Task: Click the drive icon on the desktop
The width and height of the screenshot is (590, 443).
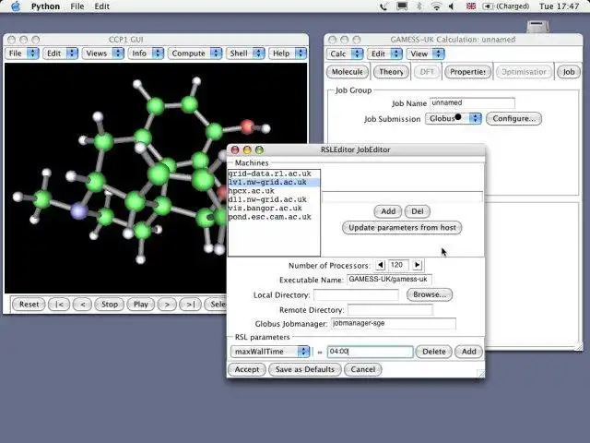Action: (537, 27)
